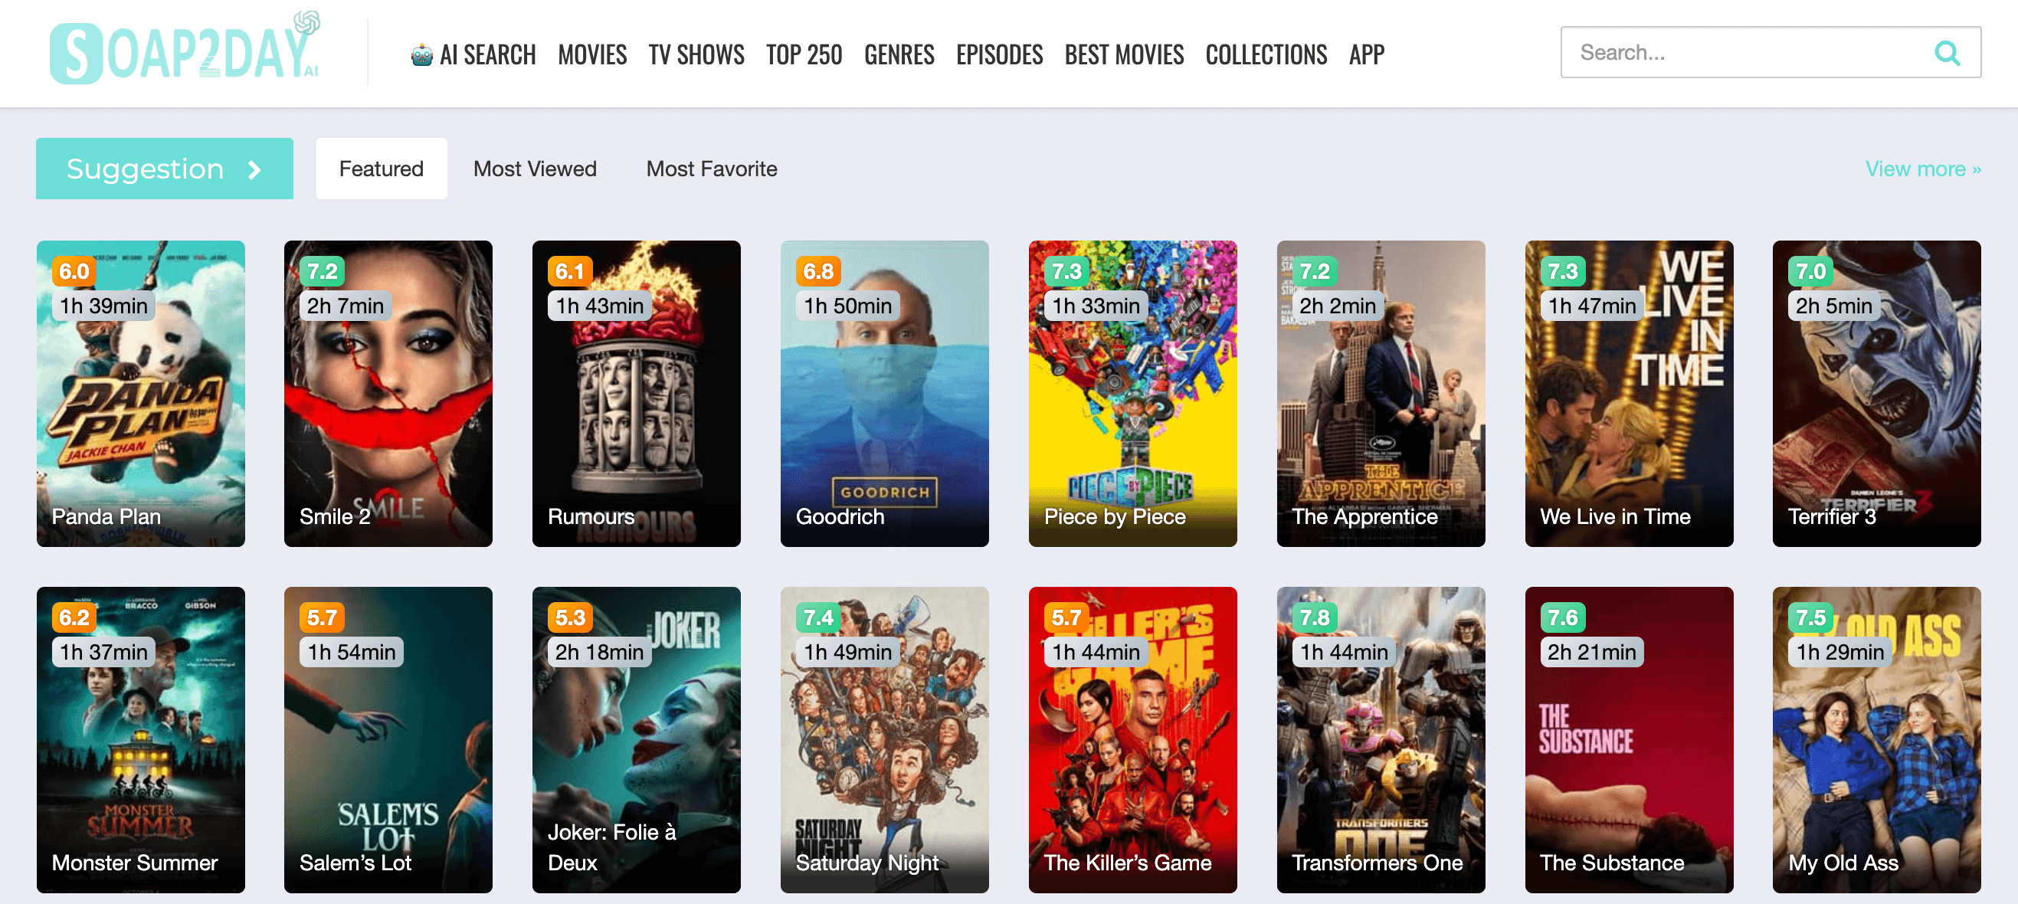Screen dimensions: 2018x904
Task: Select the Featured tab
Action: 381,169
